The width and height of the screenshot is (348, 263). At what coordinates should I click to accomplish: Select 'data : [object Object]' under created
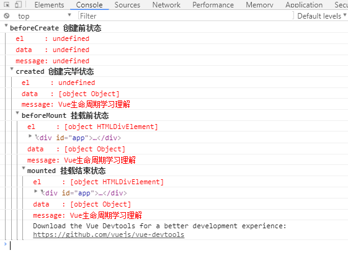[x=70, y=94]
